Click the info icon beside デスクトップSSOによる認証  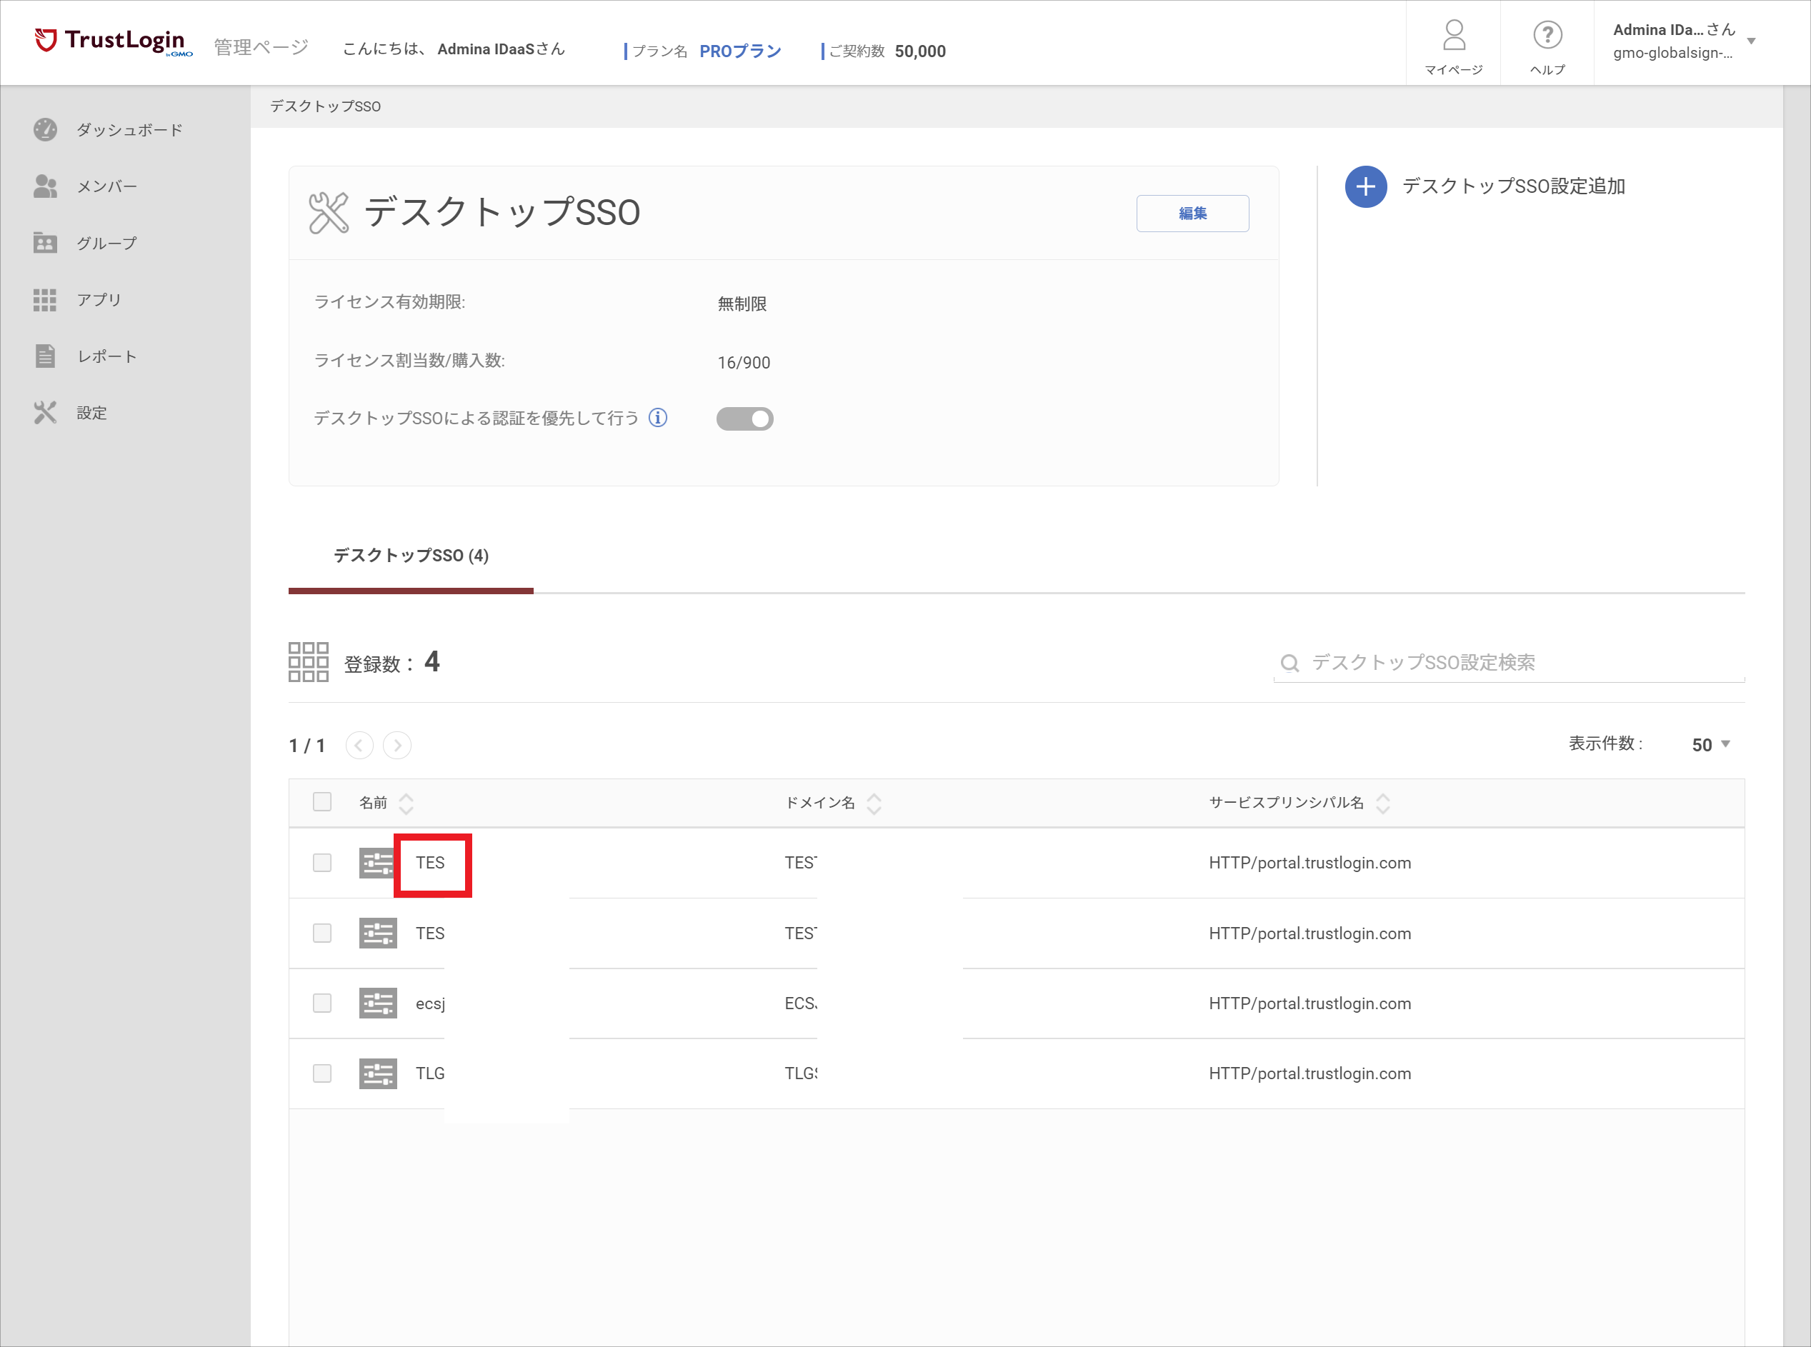point(658,418)
